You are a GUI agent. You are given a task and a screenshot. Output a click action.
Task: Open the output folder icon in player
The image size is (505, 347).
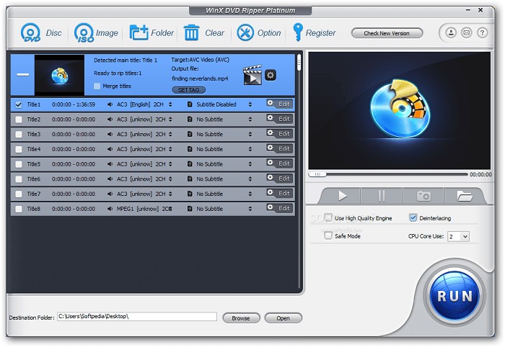(x=463, y=196)
